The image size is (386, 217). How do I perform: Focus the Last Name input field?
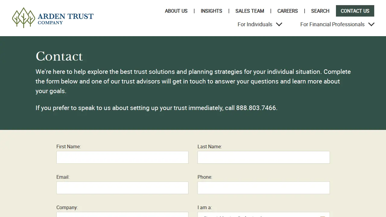coord(264,157)
